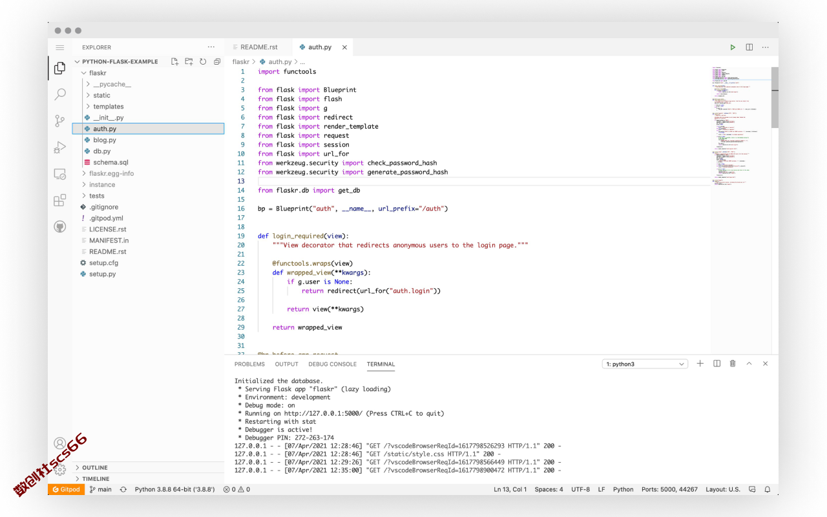
Task: Open the Remote Explorer view
Action: (60, 174)
